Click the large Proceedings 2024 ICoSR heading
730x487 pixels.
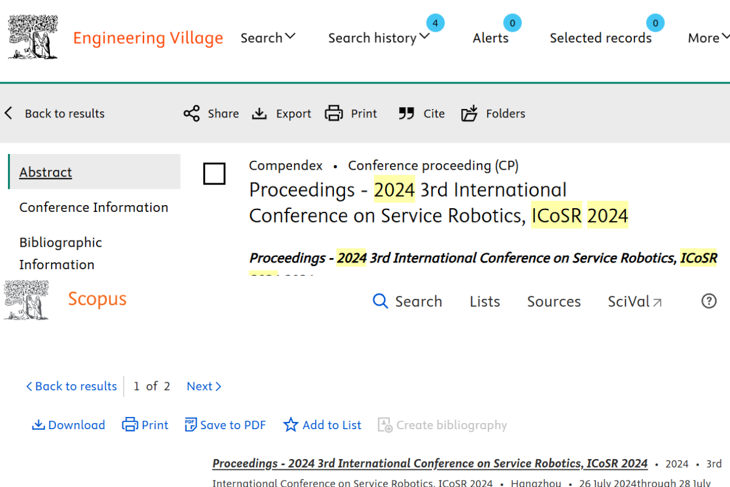pos(439,203)
